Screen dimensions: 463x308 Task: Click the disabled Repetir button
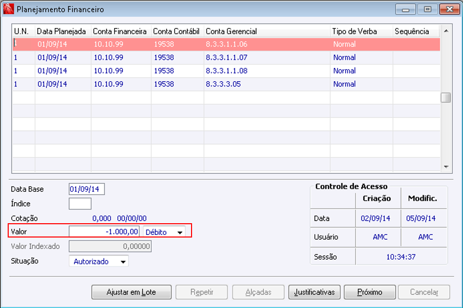tap(202, 292)
